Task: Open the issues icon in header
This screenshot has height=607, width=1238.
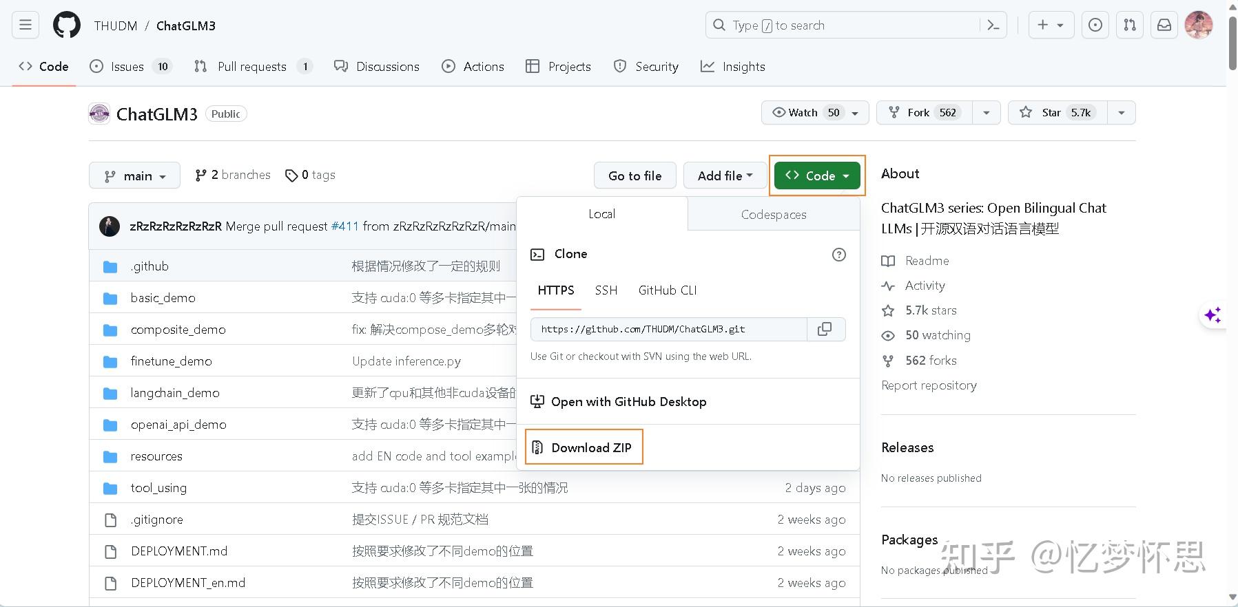Action: pos(1095,25)
